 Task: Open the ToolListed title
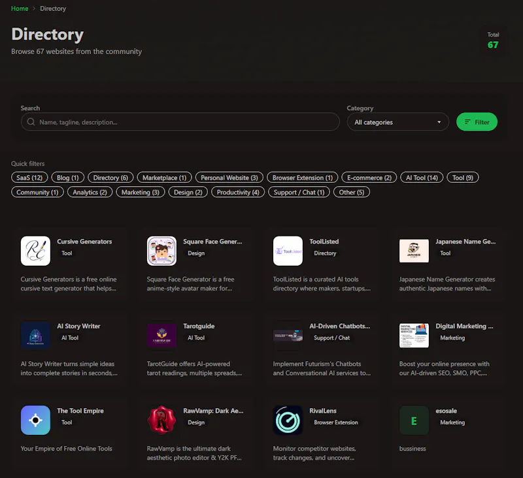pos(324,242)
